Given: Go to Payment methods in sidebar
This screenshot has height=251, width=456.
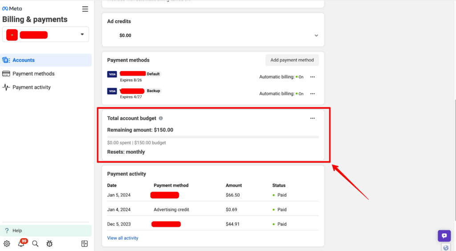Looking at the screenshot, I should 33,74.
